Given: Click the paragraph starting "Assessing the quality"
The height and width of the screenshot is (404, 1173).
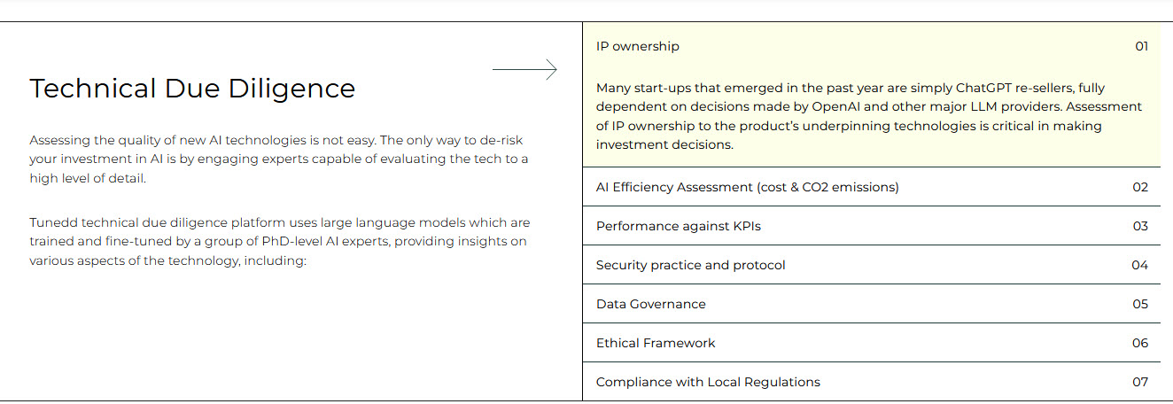Looking at the screenshot, I should click(x=279, y=159).
